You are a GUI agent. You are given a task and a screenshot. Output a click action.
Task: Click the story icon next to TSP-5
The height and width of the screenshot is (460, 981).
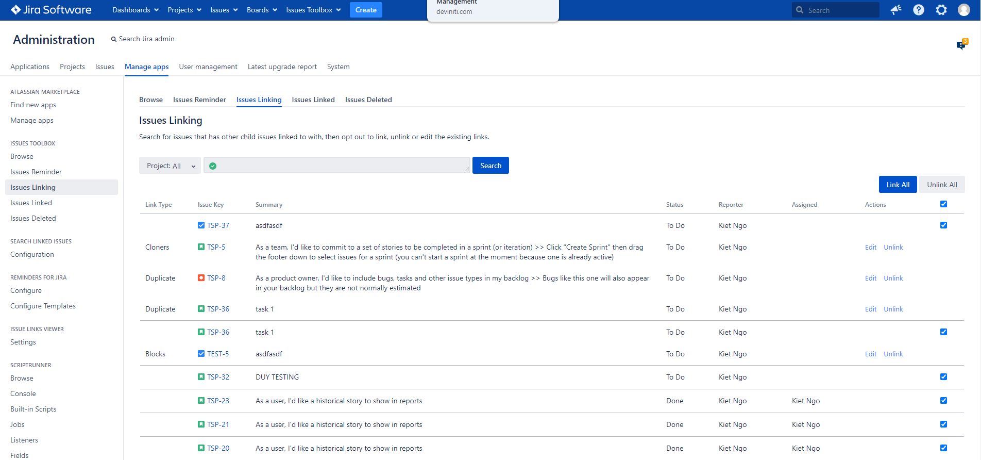coord(201,247)
